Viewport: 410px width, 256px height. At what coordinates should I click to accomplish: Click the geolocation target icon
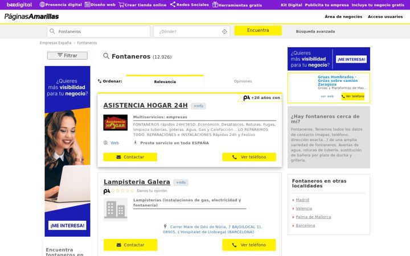pyautogui.click(x=224, y=32)
